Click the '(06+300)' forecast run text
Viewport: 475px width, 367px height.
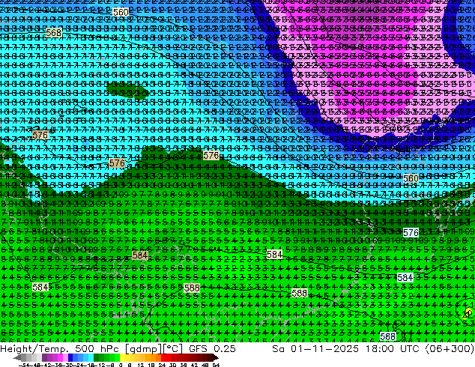coord(451,348)
